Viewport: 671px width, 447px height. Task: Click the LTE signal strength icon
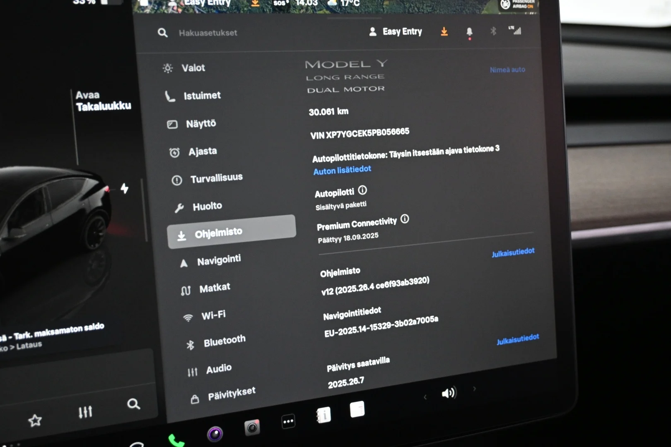pyautogui.click(x=515, y=30)
